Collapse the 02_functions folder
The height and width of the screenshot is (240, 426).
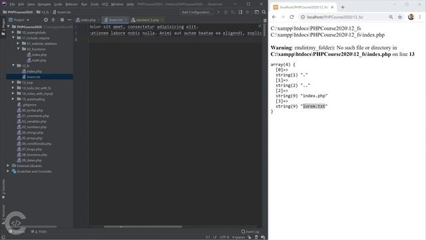[18, 49]
